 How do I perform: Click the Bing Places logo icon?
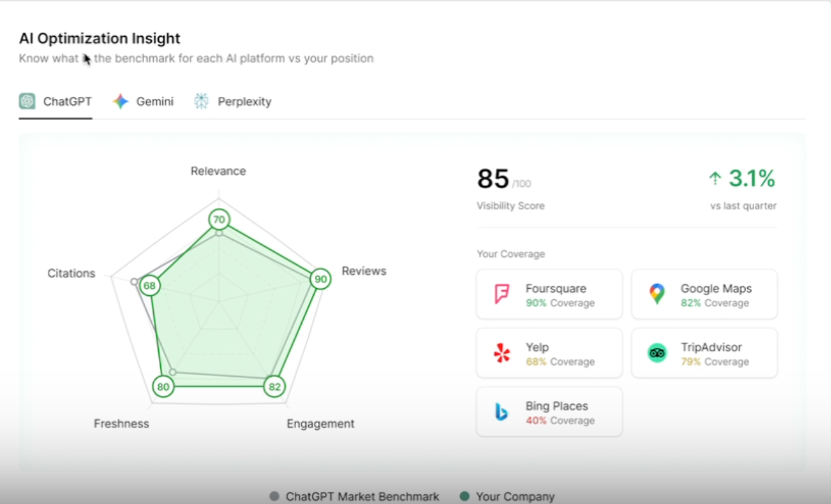(x=501, y=412)
